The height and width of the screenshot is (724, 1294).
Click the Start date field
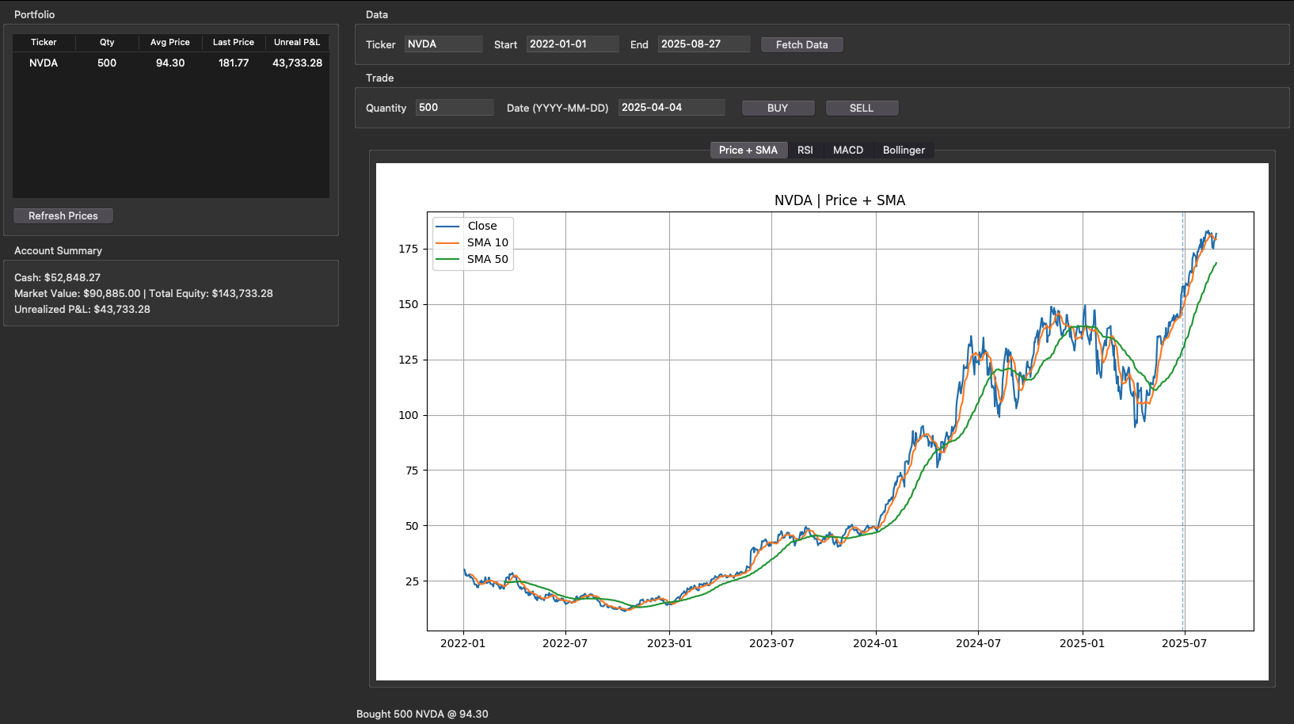click(x=572, y=44)
